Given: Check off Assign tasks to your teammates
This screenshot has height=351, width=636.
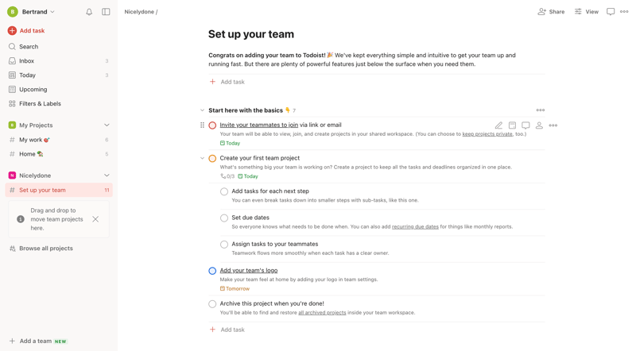Looking at the screenshot, I should (x=224, y=245).
